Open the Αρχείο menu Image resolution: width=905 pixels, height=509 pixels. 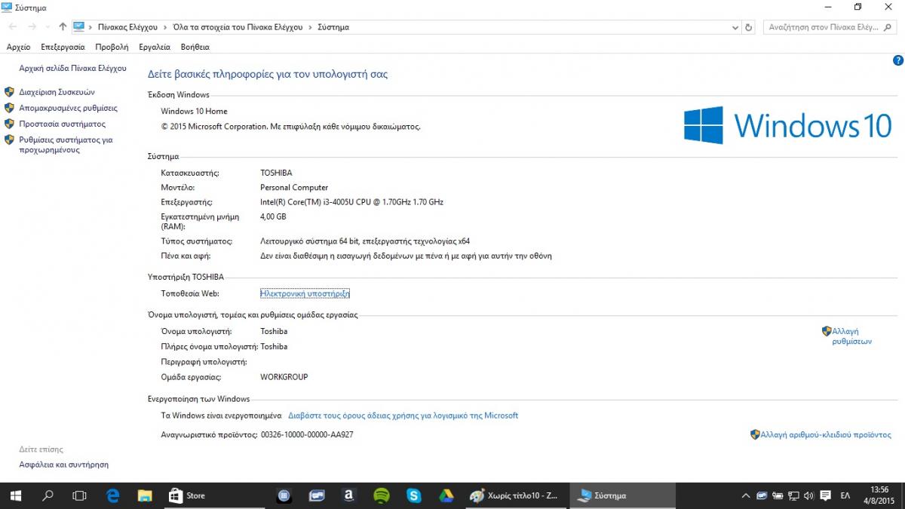point(18,47)
